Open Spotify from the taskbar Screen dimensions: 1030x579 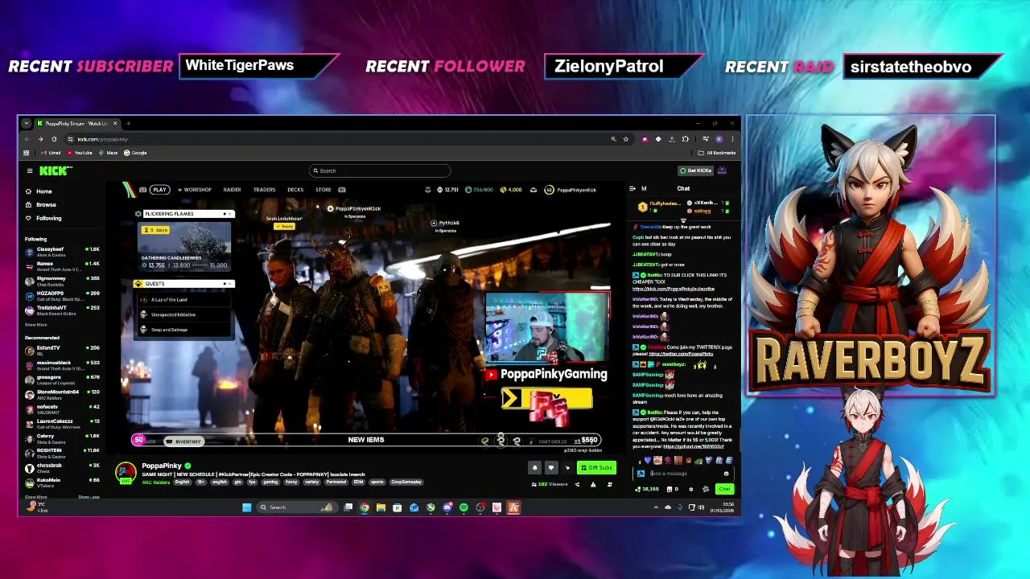463,507
